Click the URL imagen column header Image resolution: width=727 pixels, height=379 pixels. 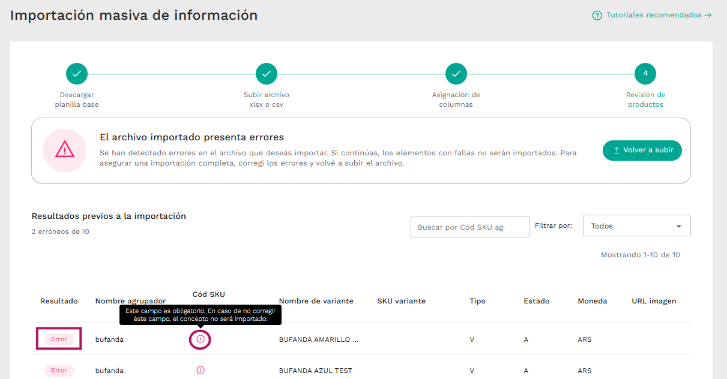click(654, 301)
